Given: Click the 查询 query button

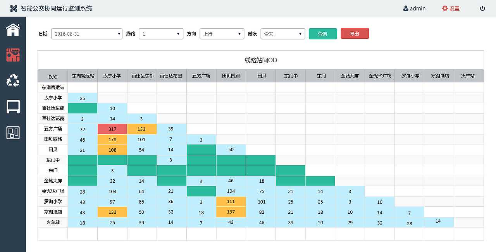Looking at the screenshot, I should coord(323,34).
